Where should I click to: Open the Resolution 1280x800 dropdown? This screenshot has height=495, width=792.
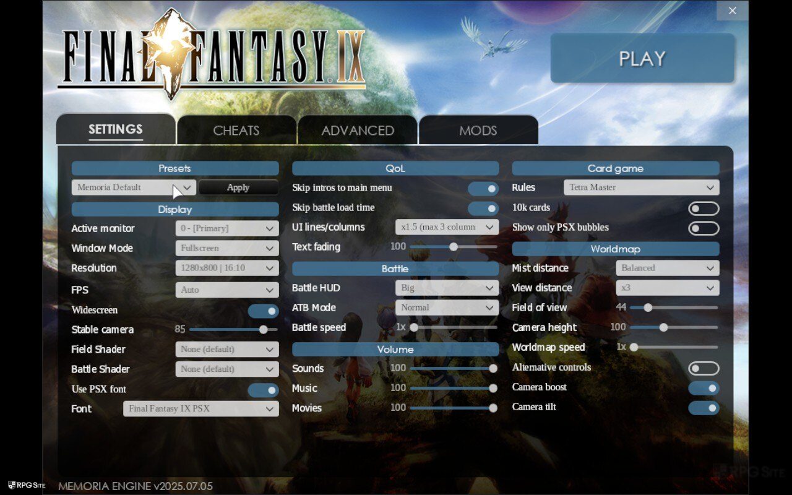pyautogui.click(x=227, y=268)
